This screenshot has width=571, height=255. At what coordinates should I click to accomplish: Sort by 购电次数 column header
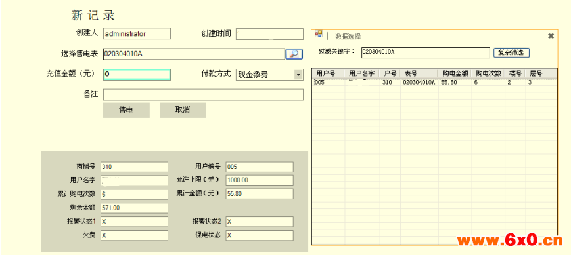(x=488, y=73)
